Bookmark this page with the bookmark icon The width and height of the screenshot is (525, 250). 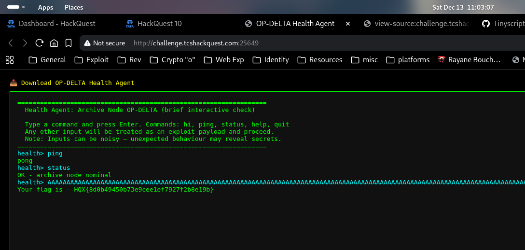point(69,43)
